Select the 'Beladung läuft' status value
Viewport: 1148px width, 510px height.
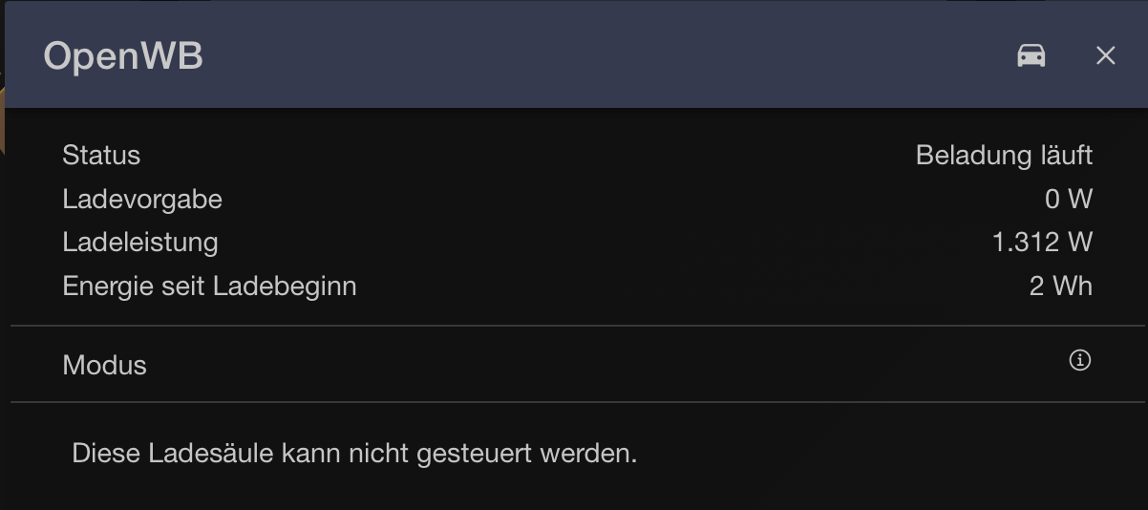click(x=1004, y=155)
